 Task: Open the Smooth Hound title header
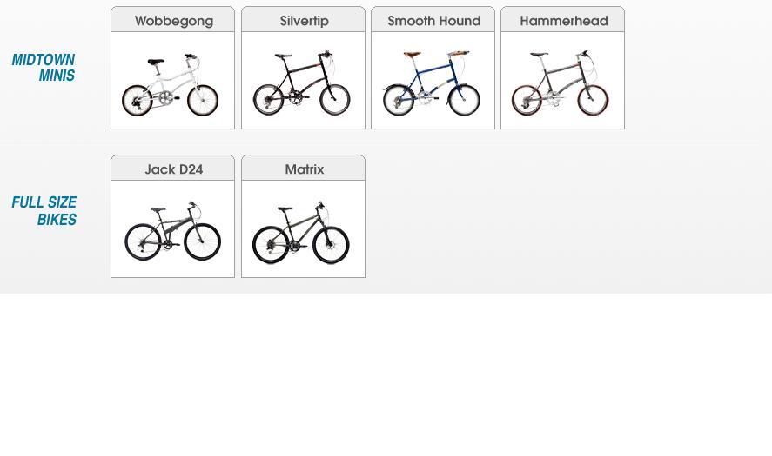click(433, 20)
